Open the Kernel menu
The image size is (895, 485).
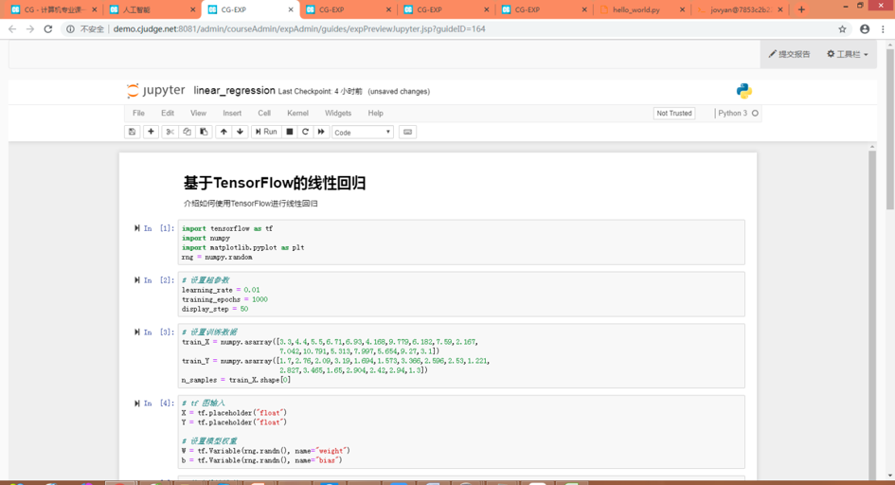coord(297,113)
